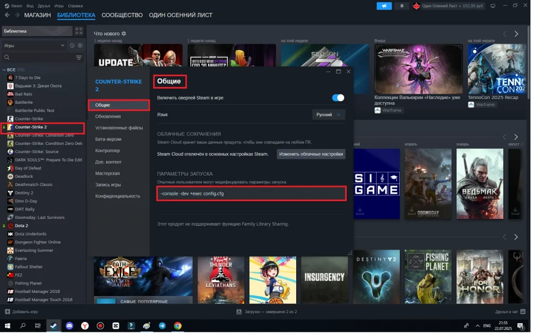The image size is (533, 334).
Task: Open the Игры category dropdown in sidebar
Action: (34, 45)
